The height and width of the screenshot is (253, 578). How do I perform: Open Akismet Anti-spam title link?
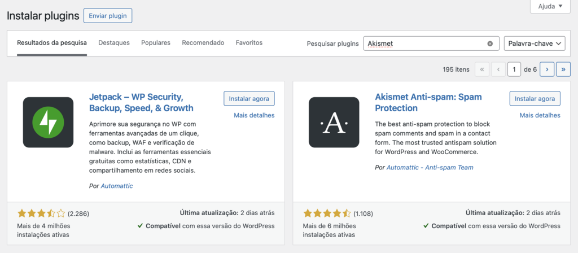(428, 103)
